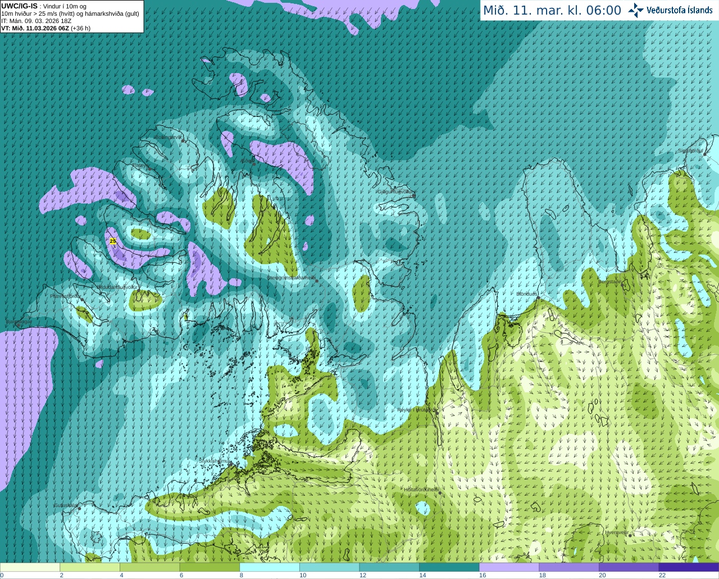Viewport: 719px width, 579px height.
Task: Click the Stykkishólmur station label
Action: pos(214,460)
